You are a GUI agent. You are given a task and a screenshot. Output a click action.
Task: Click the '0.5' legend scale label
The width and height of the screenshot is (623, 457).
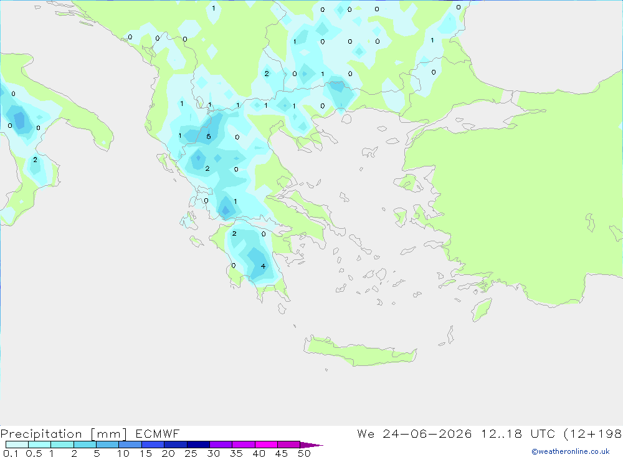point(34,453)
